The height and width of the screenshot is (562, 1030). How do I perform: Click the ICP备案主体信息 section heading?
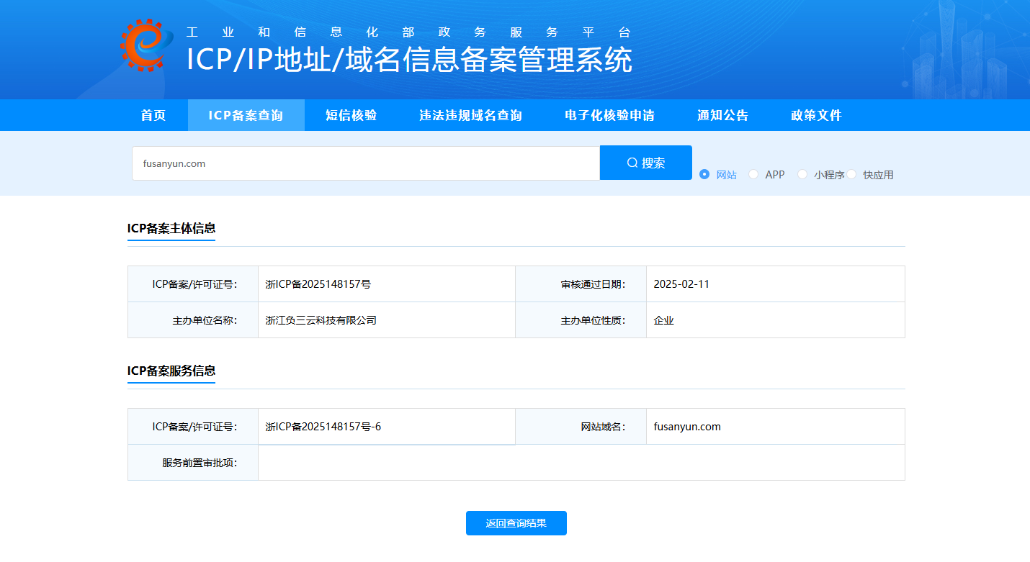point(171,228)
